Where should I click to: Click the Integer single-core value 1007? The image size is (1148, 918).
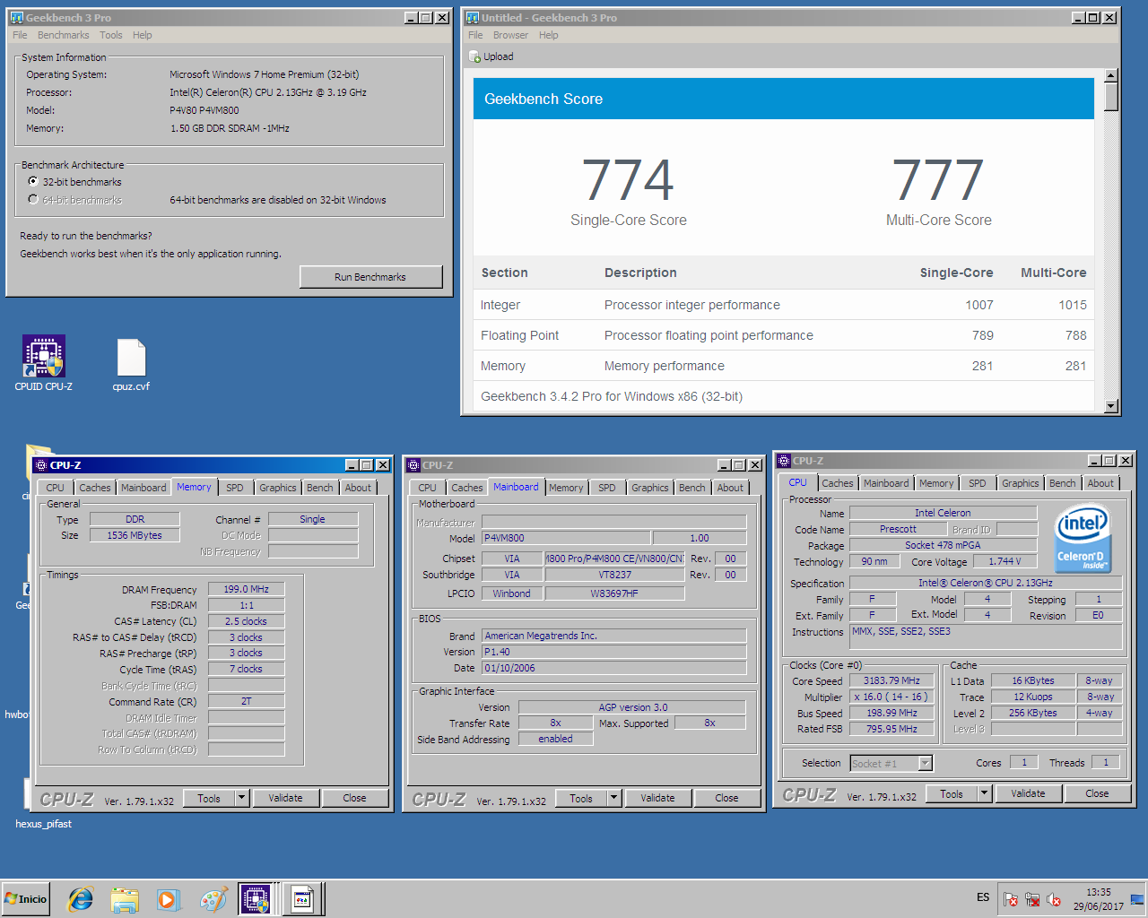coord(978,305)
